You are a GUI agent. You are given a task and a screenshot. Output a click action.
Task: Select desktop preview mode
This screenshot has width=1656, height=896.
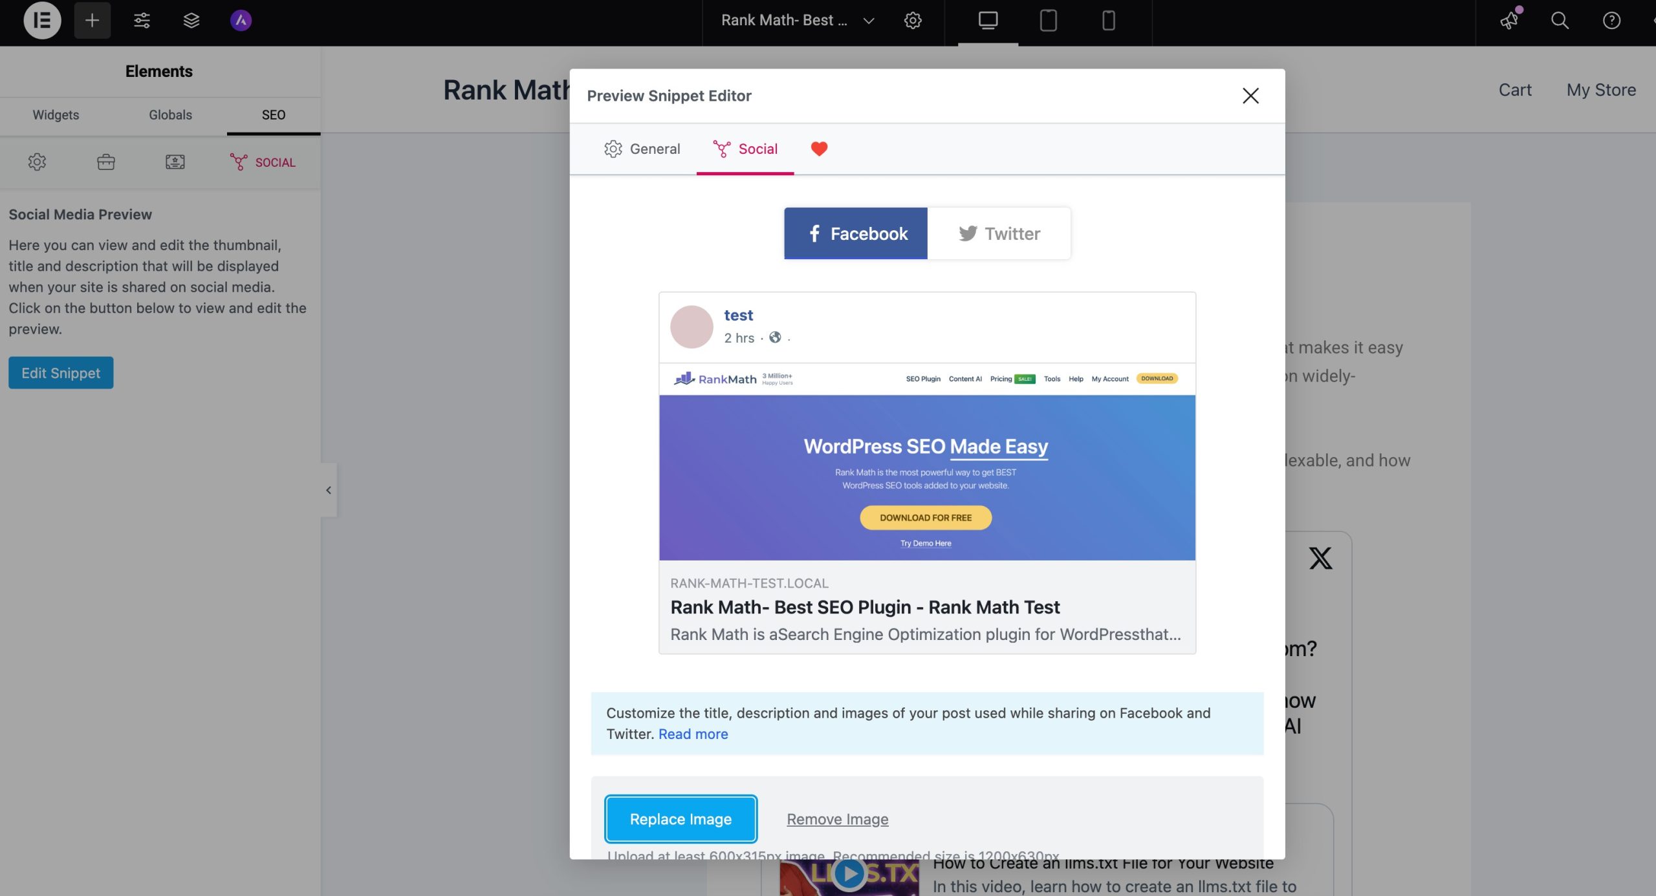point(988,21)
